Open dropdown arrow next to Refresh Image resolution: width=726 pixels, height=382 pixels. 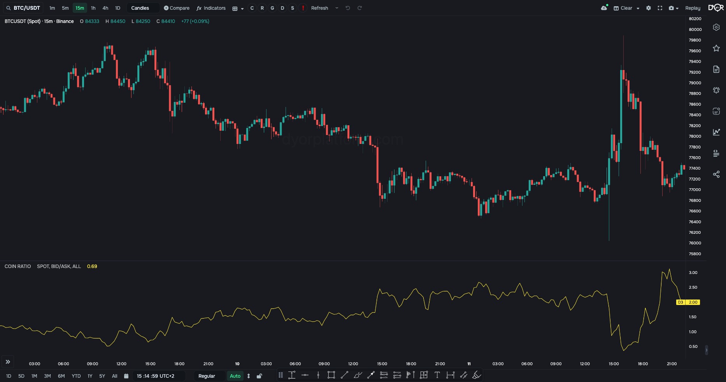pyautogui.click(x=337, y=8)
